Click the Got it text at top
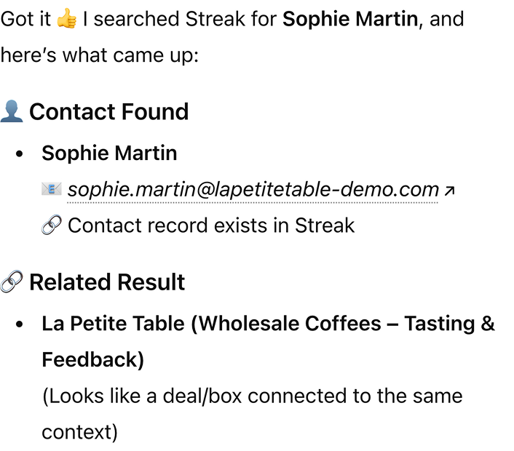Image resolution: width=514 pixels, height=451 pixels. point(25,19)
